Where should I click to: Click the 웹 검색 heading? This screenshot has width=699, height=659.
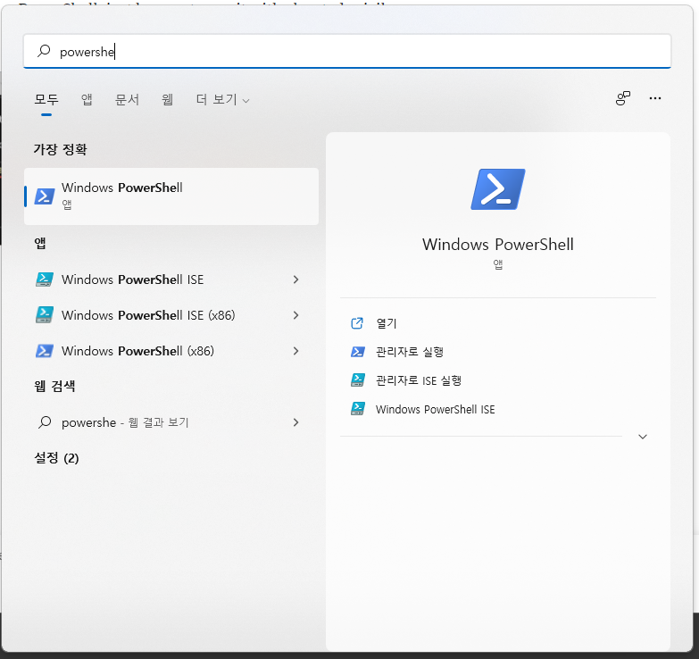coord(54,386)
